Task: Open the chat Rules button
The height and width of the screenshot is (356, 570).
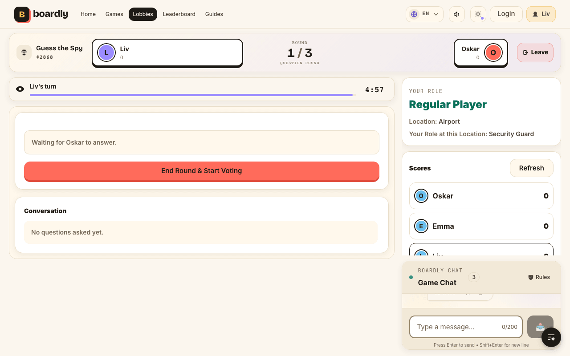Action: pos(539,277)
